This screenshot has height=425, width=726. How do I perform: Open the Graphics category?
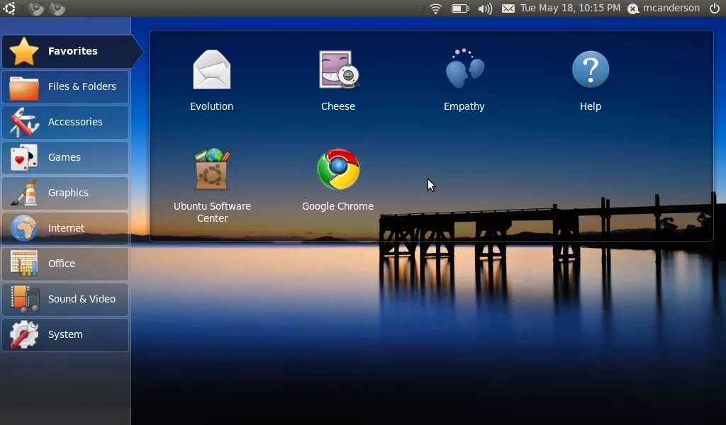(65, 193)
